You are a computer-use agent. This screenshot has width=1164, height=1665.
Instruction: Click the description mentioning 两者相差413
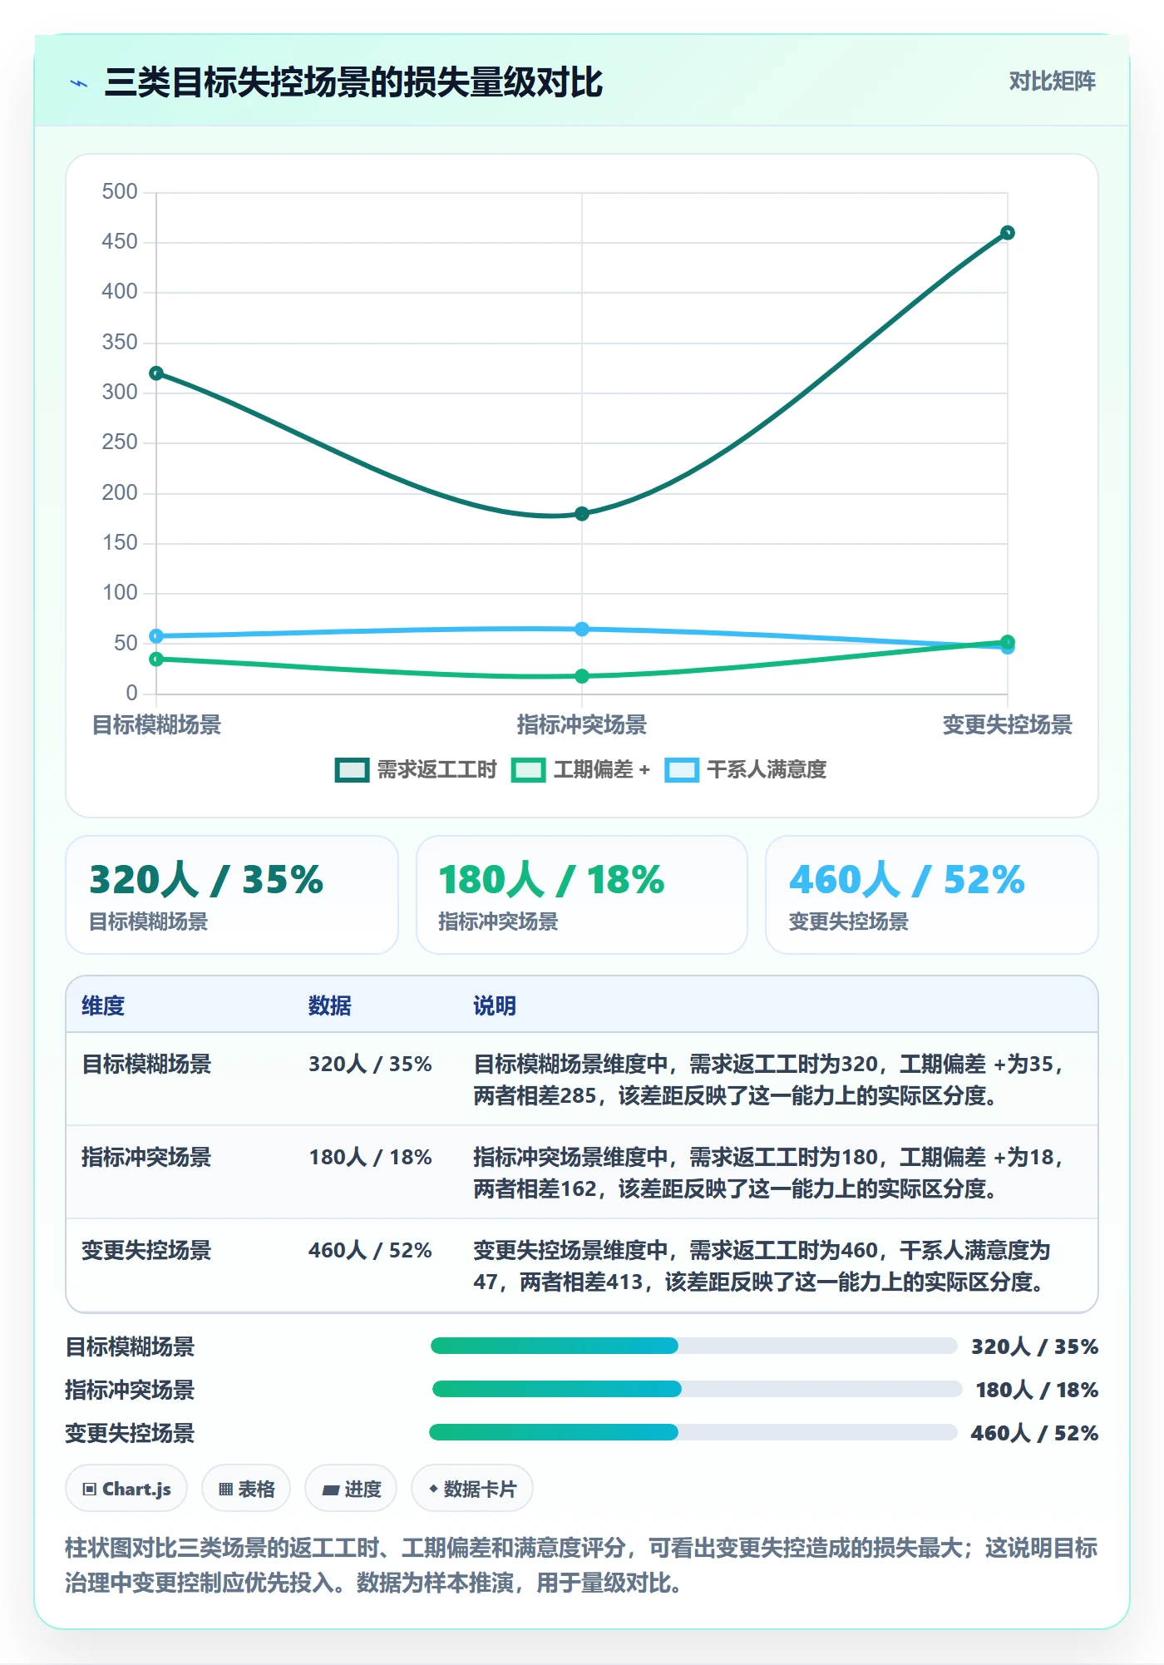coord(762,1266)
